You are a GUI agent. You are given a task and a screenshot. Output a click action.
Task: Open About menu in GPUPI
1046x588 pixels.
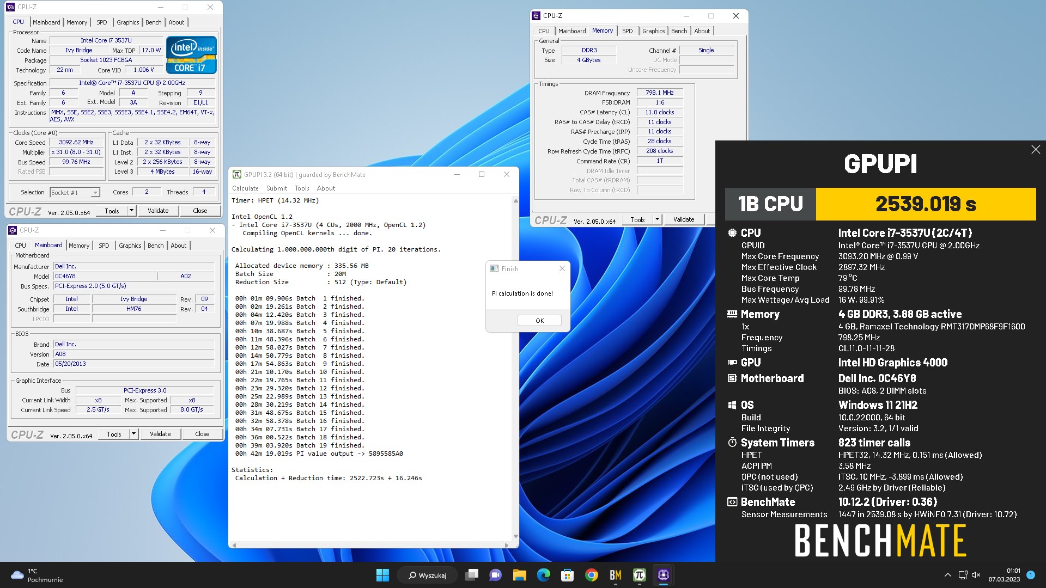pyautogui.click(x=326, y=188)
